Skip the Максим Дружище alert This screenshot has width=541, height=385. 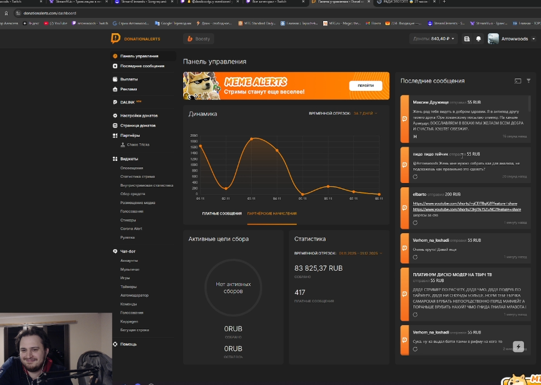tap(415, 137)
